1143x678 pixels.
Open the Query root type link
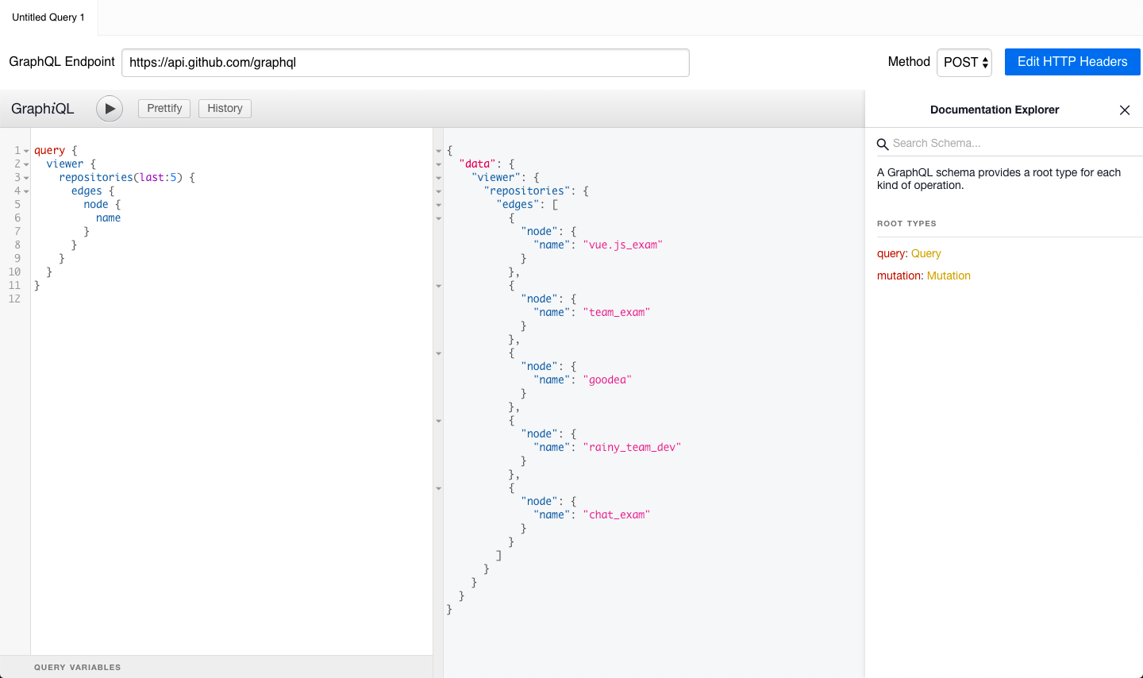[926, 254]
